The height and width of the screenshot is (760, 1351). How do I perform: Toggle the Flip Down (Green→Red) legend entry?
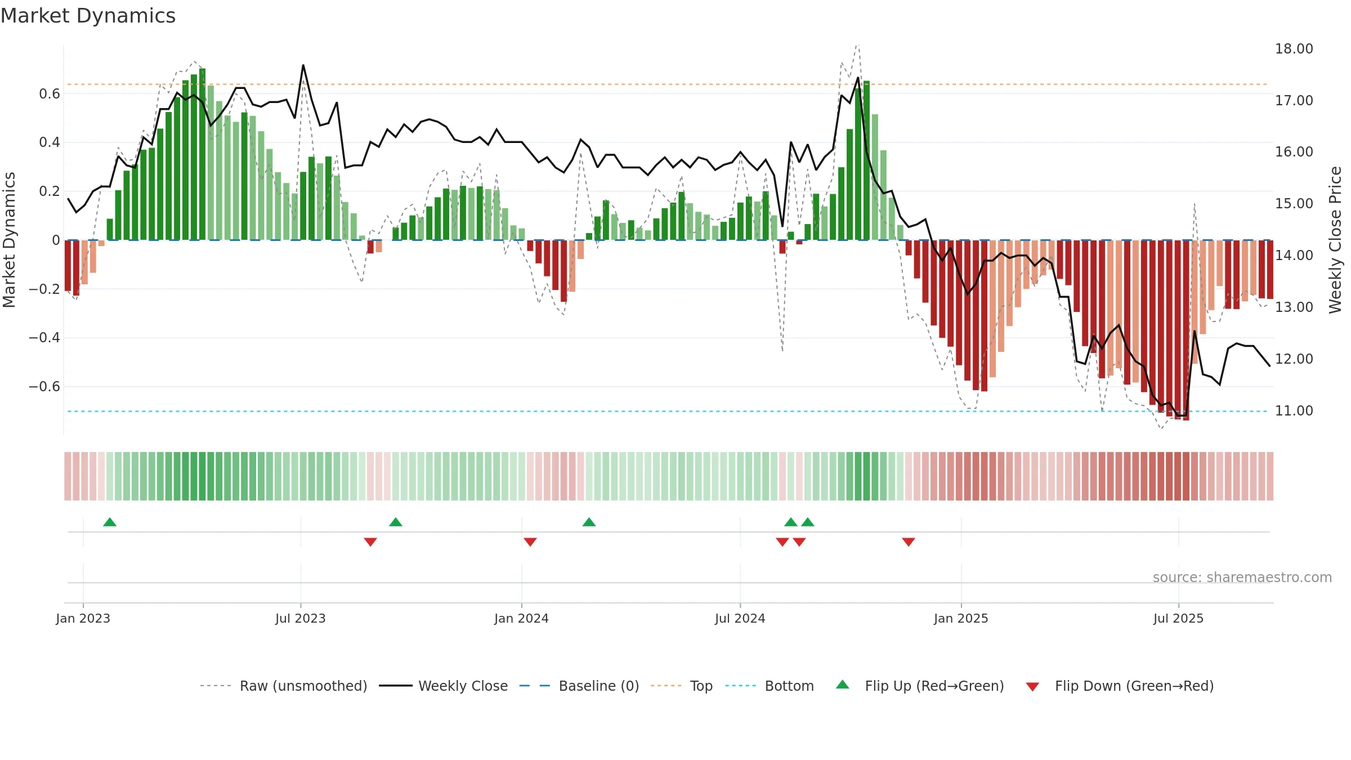1120,686
